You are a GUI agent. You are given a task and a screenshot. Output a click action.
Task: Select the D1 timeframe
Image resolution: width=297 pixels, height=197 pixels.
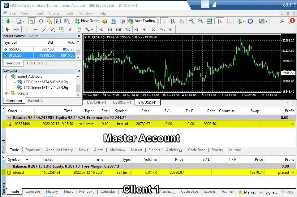(153, 29)
